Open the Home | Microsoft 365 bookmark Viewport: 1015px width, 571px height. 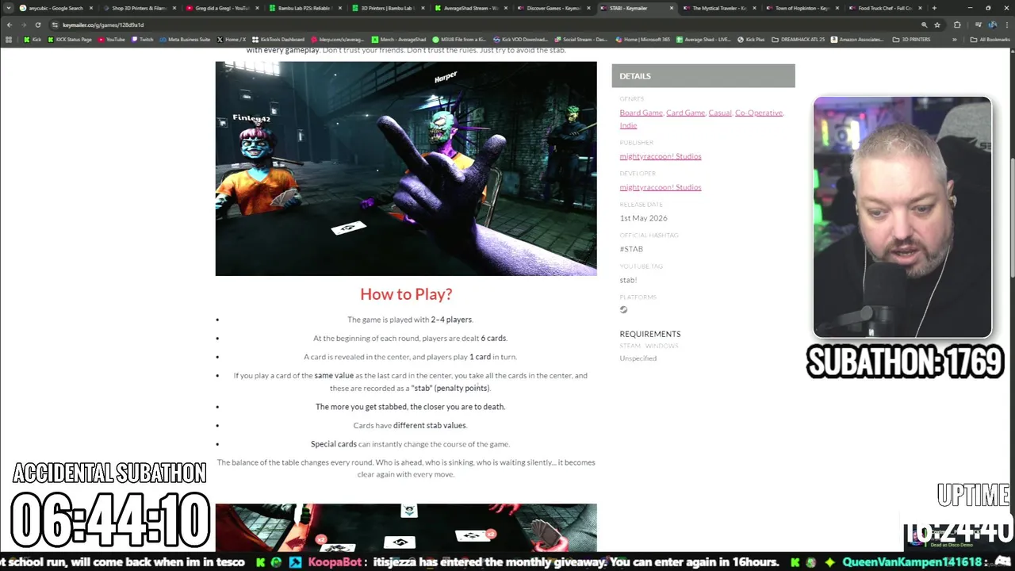click(643, 39)
